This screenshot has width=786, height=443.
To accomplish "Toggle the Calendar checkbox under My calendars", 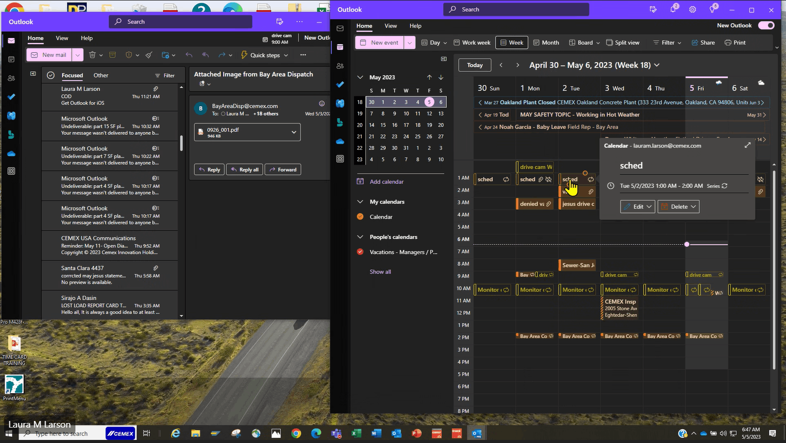I will tap(360, 217).
